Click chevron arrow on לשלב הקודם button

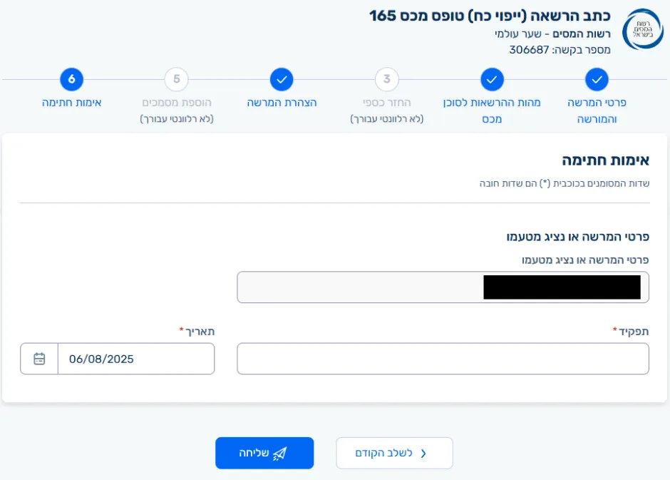point(423,454)
